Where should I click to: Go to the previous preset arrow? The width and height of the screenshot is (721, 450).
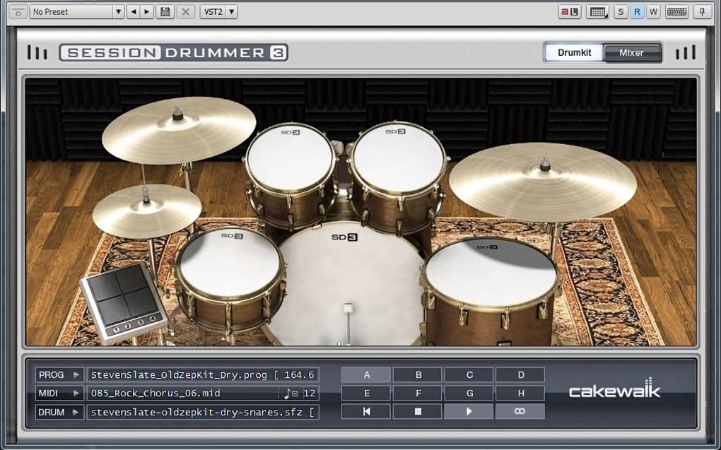point(134,12)
